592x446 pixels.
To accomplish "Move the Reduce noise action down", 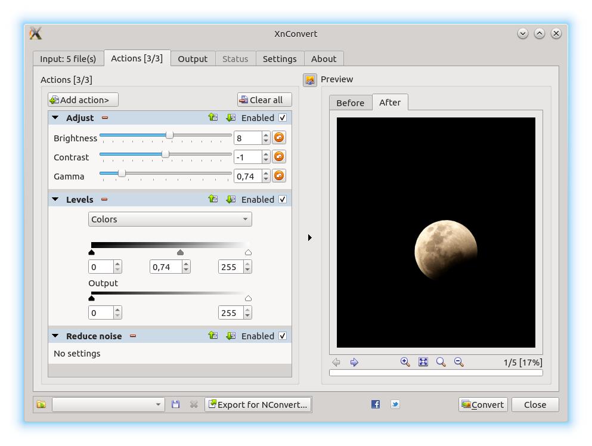I will point(231,335).
